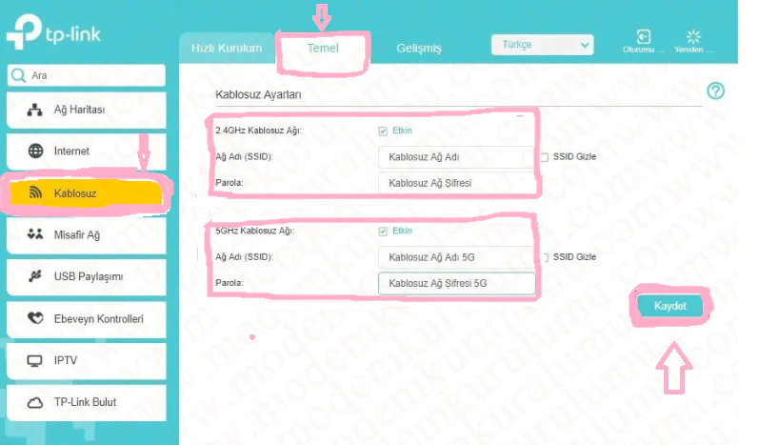Viewport: 759px width, 445px height.
Task: Switch to Hızlı Kurulum tab
Action: click(227, 48)
